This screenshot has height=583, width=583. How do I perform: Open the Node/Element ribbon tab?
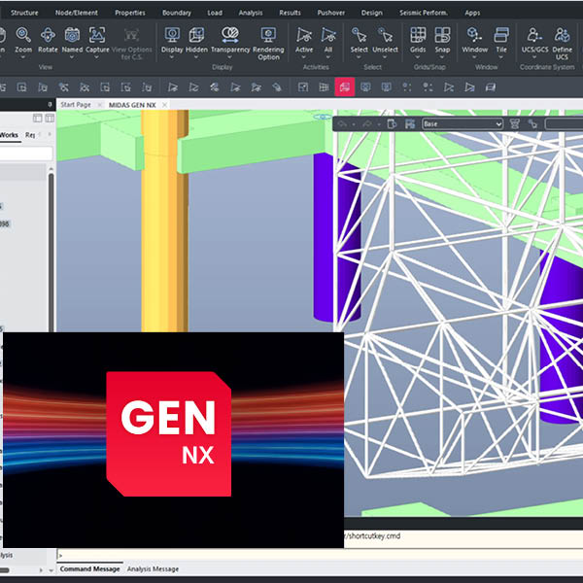(76, 13)
